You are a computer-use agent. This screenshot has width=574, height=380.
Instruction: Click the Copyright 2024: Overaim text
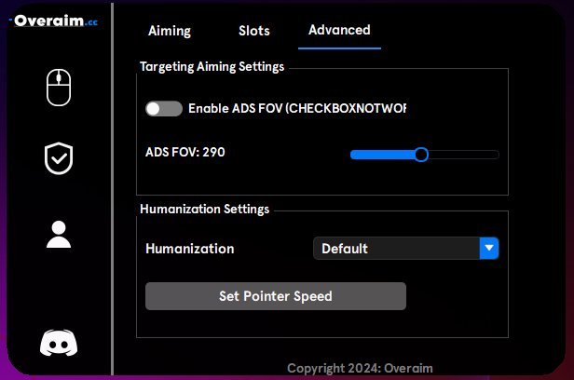[x=360, y=368]
